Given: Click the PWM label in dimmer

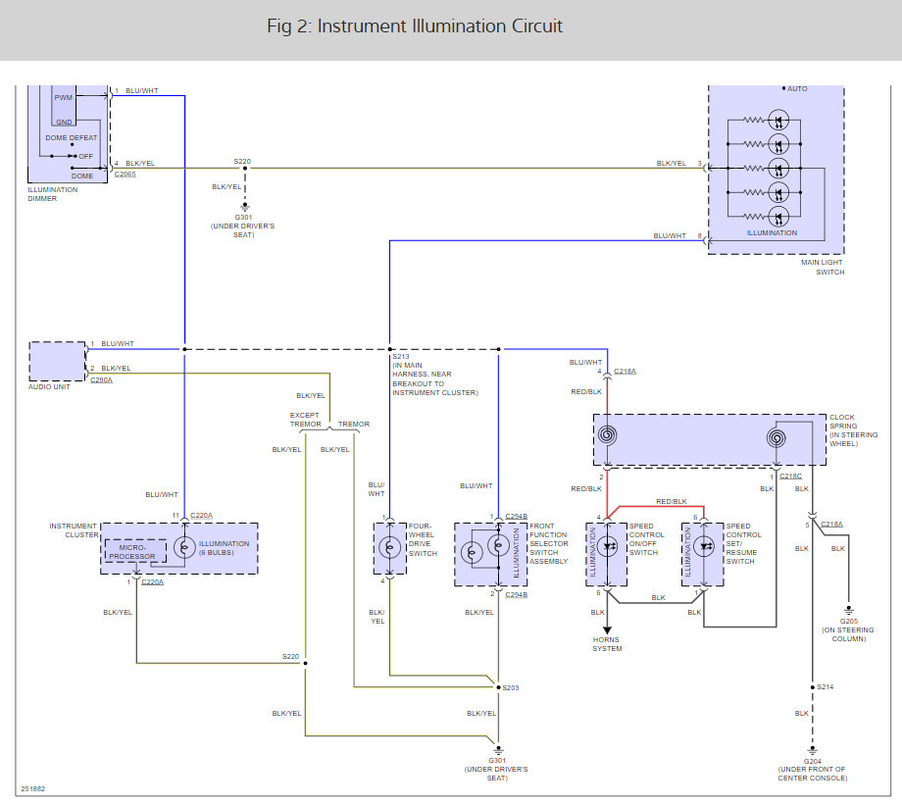Looking at the screenshot, I should [64, 98].
